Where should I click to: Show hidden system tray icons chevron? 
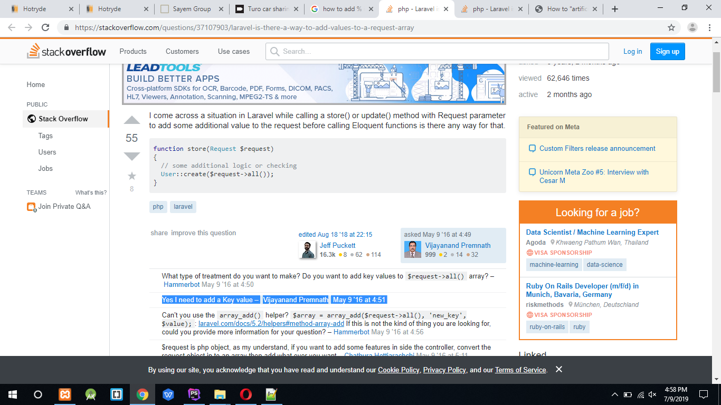[x=614, y=394]
